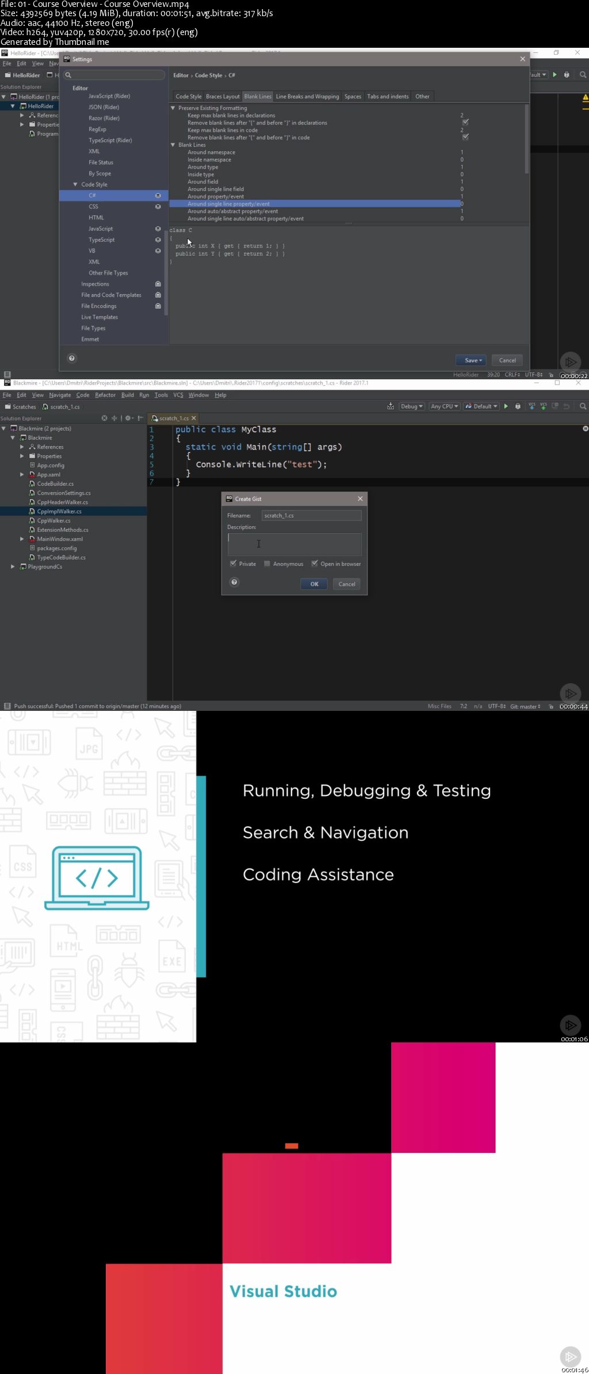Viewport: 589px width, 1374px height.
Task: Click Debug bug icon in HelloRider window toolbar
Action: 567,75
